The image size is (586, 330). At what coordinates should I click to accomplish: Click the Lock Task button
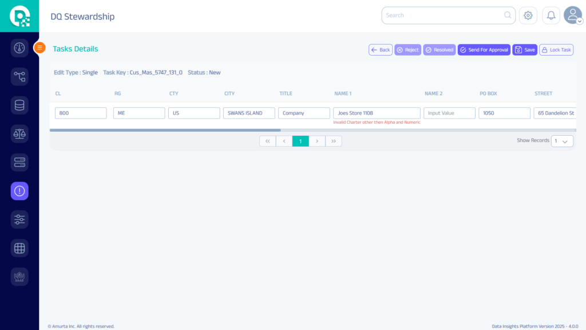click(556, 50)
